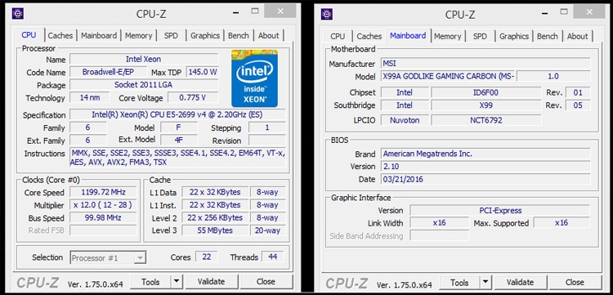Select the SPD tab in left window
613x295 pixels.
[x=171, y=36]
